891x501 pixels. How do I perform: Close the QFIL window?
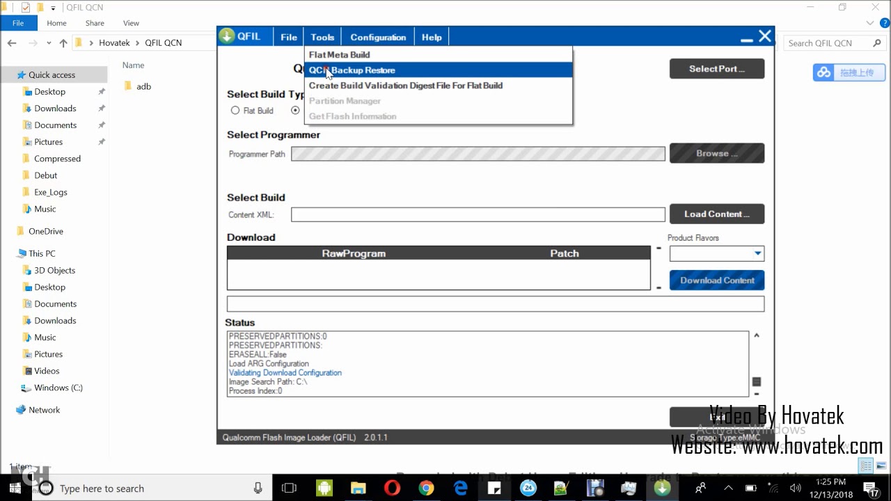[x=765, y=36]
